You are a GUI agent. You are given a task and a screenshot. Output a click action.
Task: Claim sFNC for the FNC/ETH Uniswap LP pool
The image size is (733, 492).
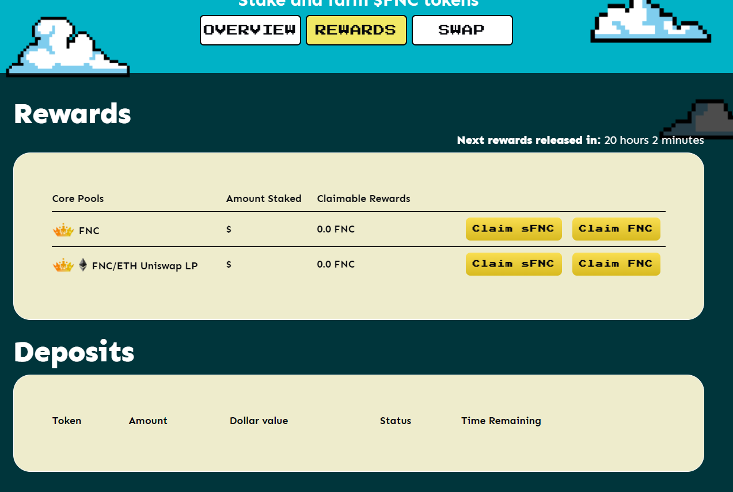pos(513,264)
